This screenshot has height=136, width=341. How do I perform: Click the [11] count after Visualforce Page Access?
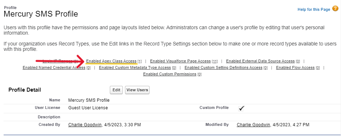[215, 61]
